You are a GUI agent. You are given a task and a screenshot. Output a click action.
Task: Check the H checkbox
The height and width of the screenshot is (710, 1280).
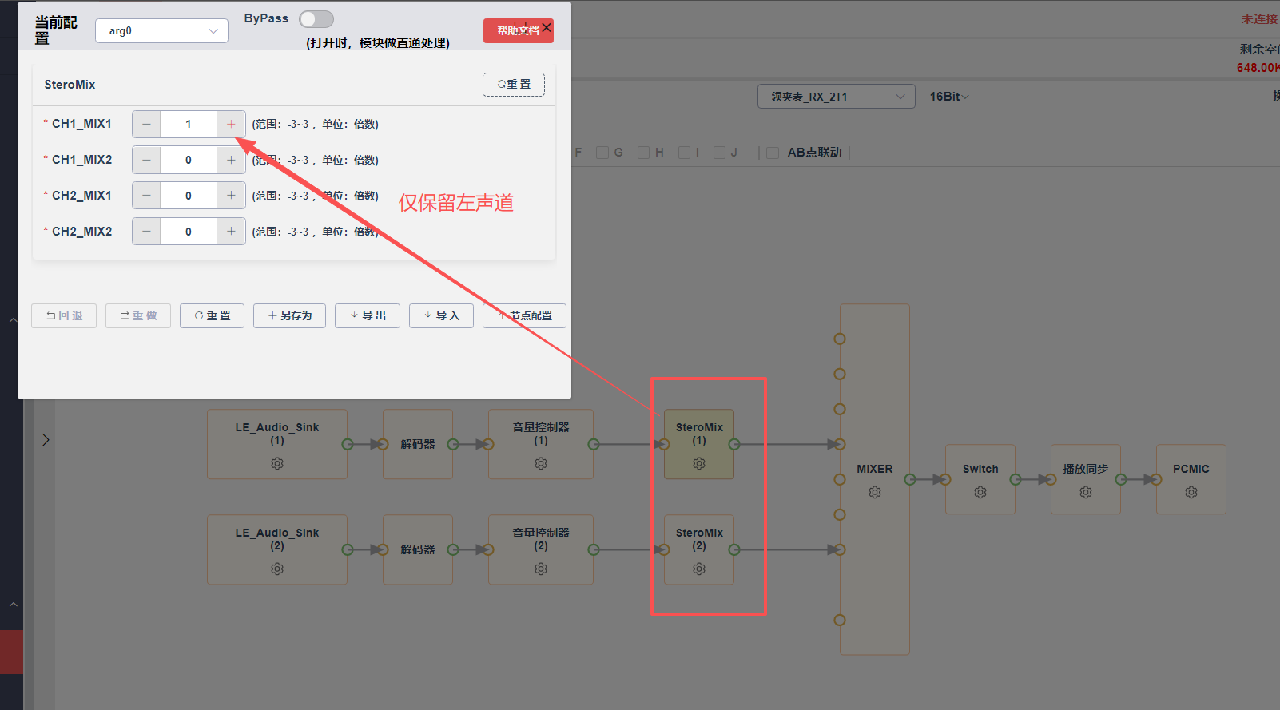coord(643,153)
